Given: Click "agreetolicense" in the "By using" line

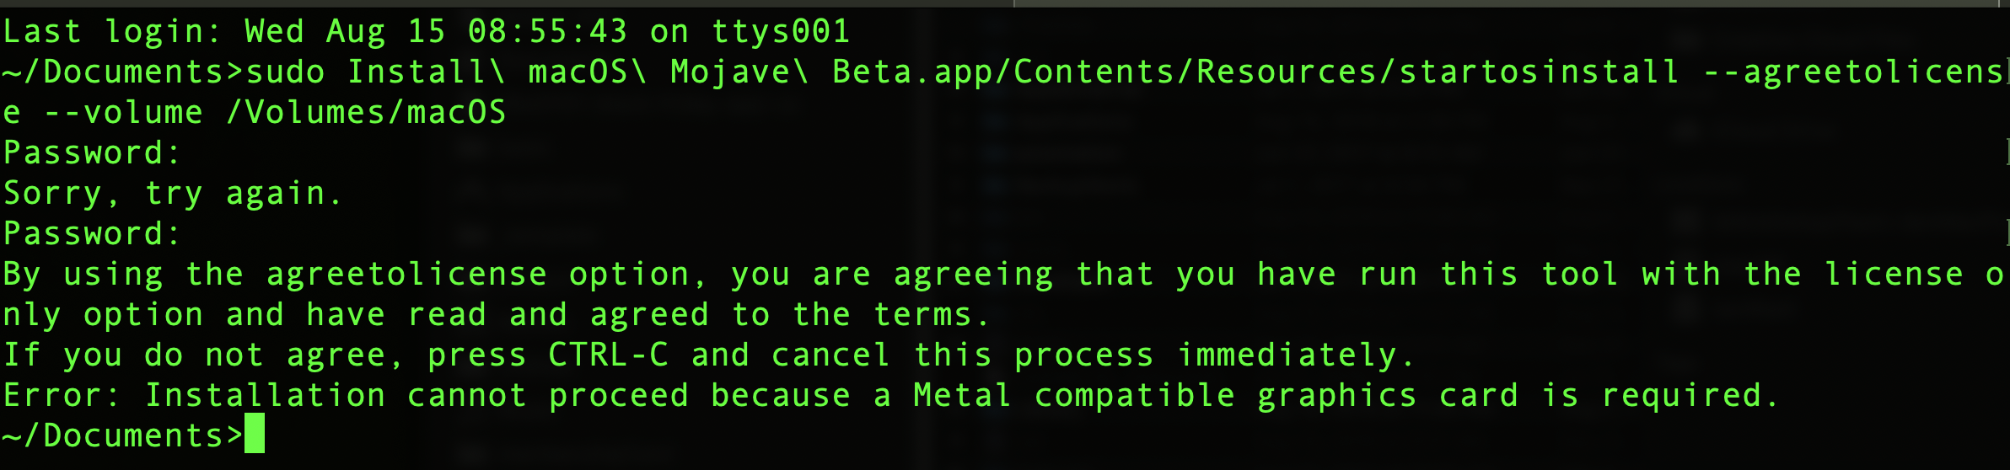Looking at the screenshot, I should [406, 275].
